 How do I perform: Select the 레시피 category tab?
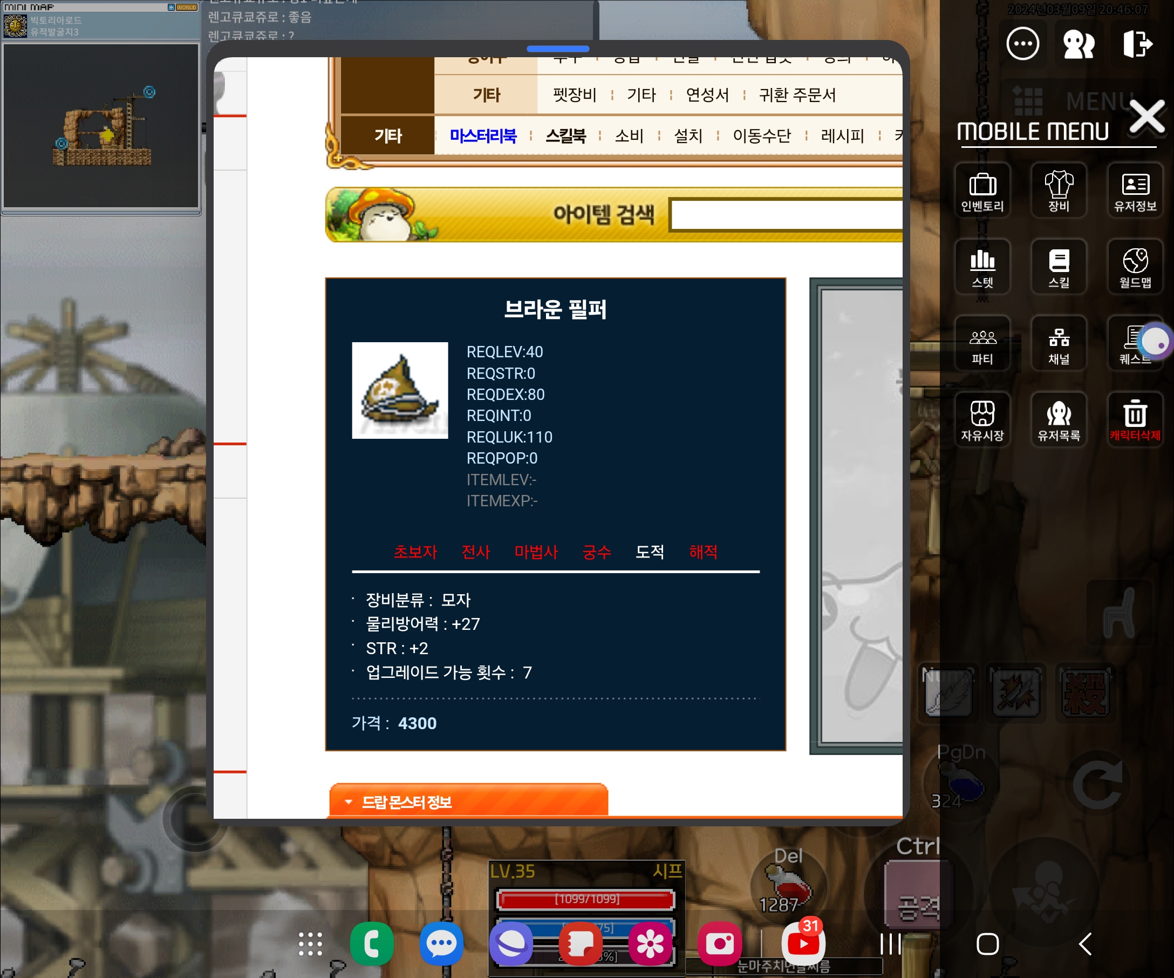tap(843, 136)
